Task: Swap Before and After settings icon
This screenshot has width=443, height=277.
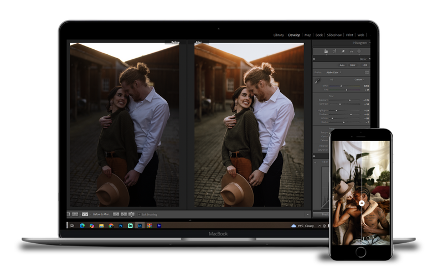Action: [x=131, y=214]
